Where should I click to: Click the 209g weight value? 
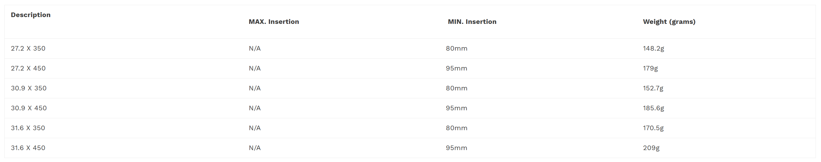(x=651, y=148)
